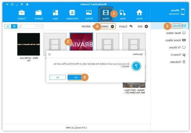
Task: Select the Mario - Let Me Love You thumbnail
Action: coord(28,44)
